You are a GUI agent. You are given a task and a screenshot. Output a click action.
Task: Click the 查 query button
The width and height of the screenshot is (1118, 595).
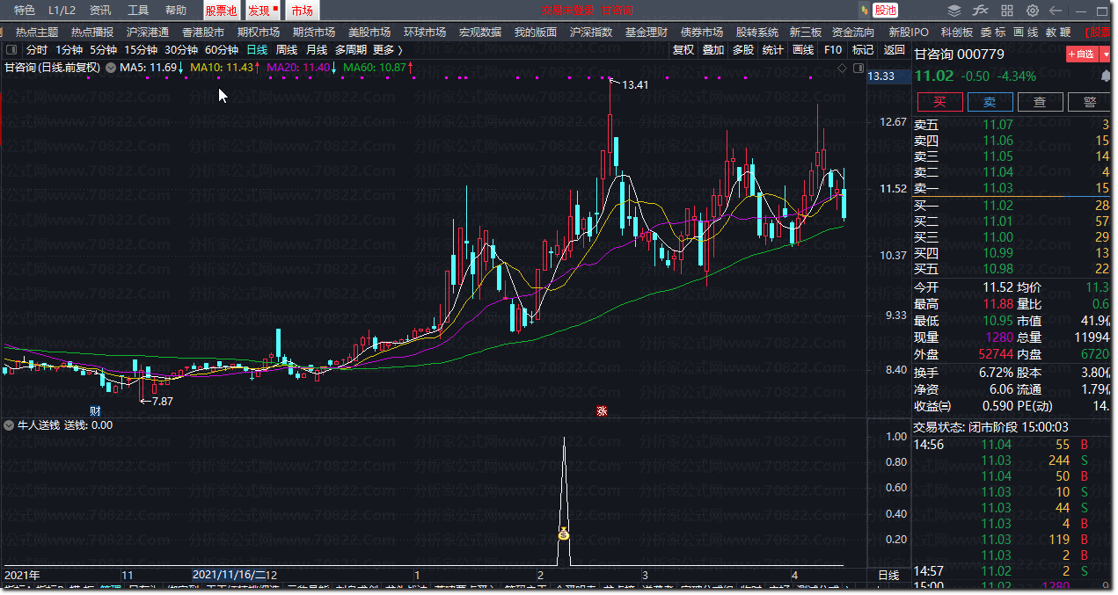(x=1040, y=102)
